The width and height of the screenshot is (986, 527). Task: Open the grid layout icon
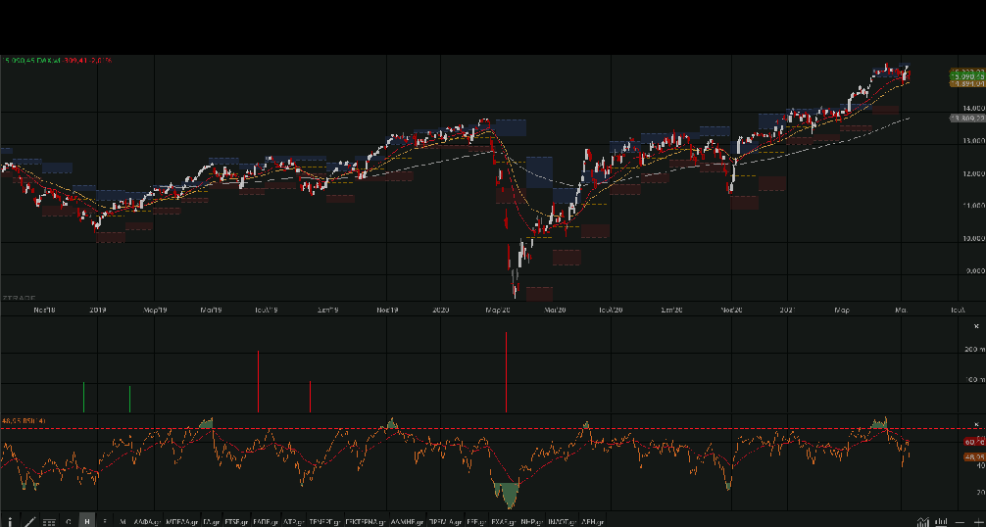[49, 522]
